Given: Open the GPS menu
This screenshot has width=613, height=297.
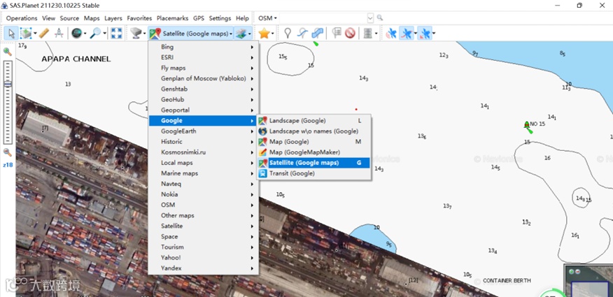Looking at the screenshot, I should [199, 18].
